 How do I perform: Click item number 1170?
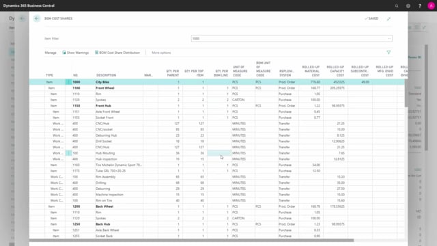tap(76, 171)
